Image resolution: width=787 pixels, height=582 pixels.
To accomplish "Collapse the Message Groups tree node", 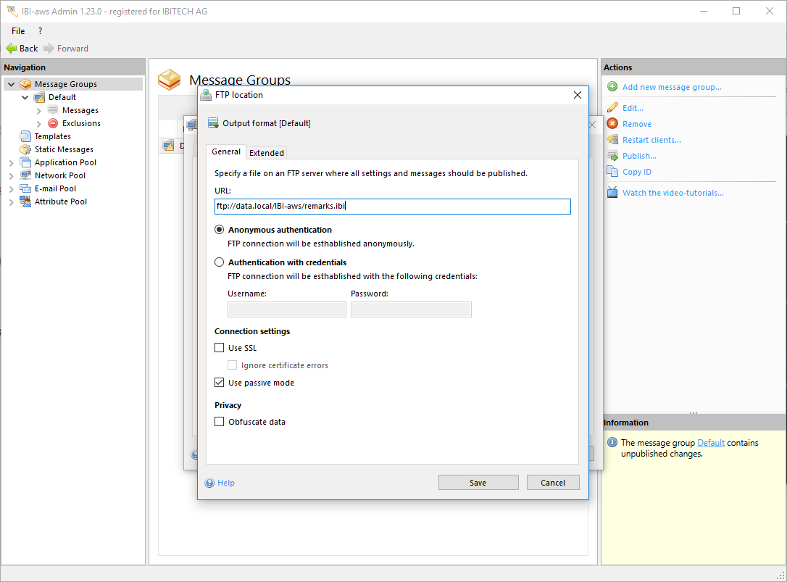I will (11, 84).
